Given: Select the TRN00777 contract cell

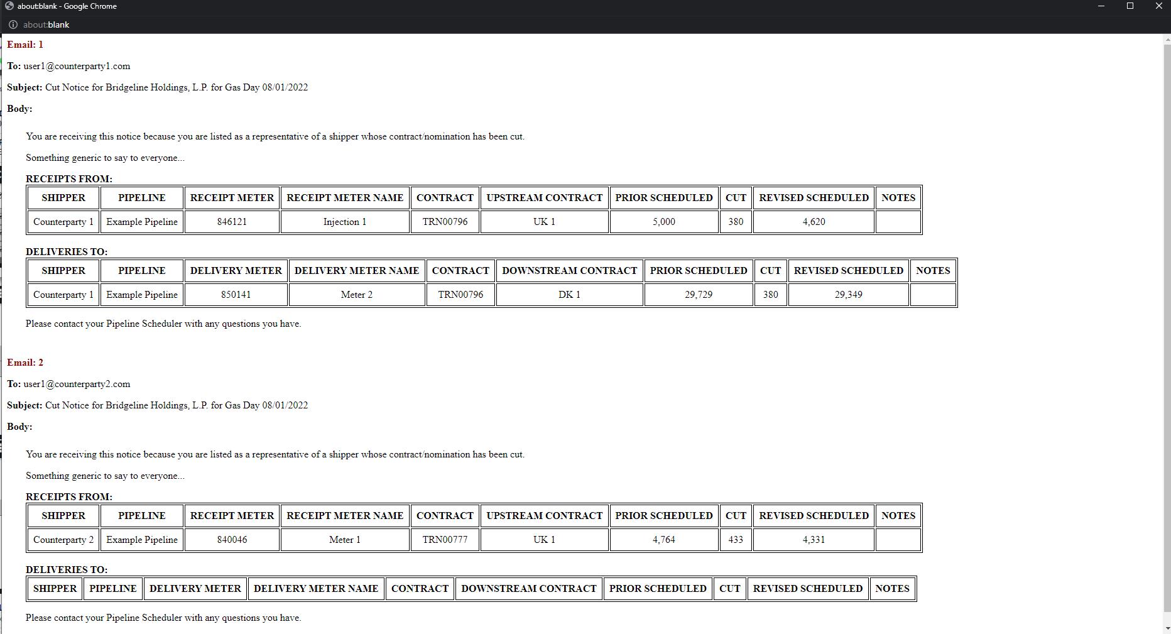Looking at the screenshot, I should point(445,540).
